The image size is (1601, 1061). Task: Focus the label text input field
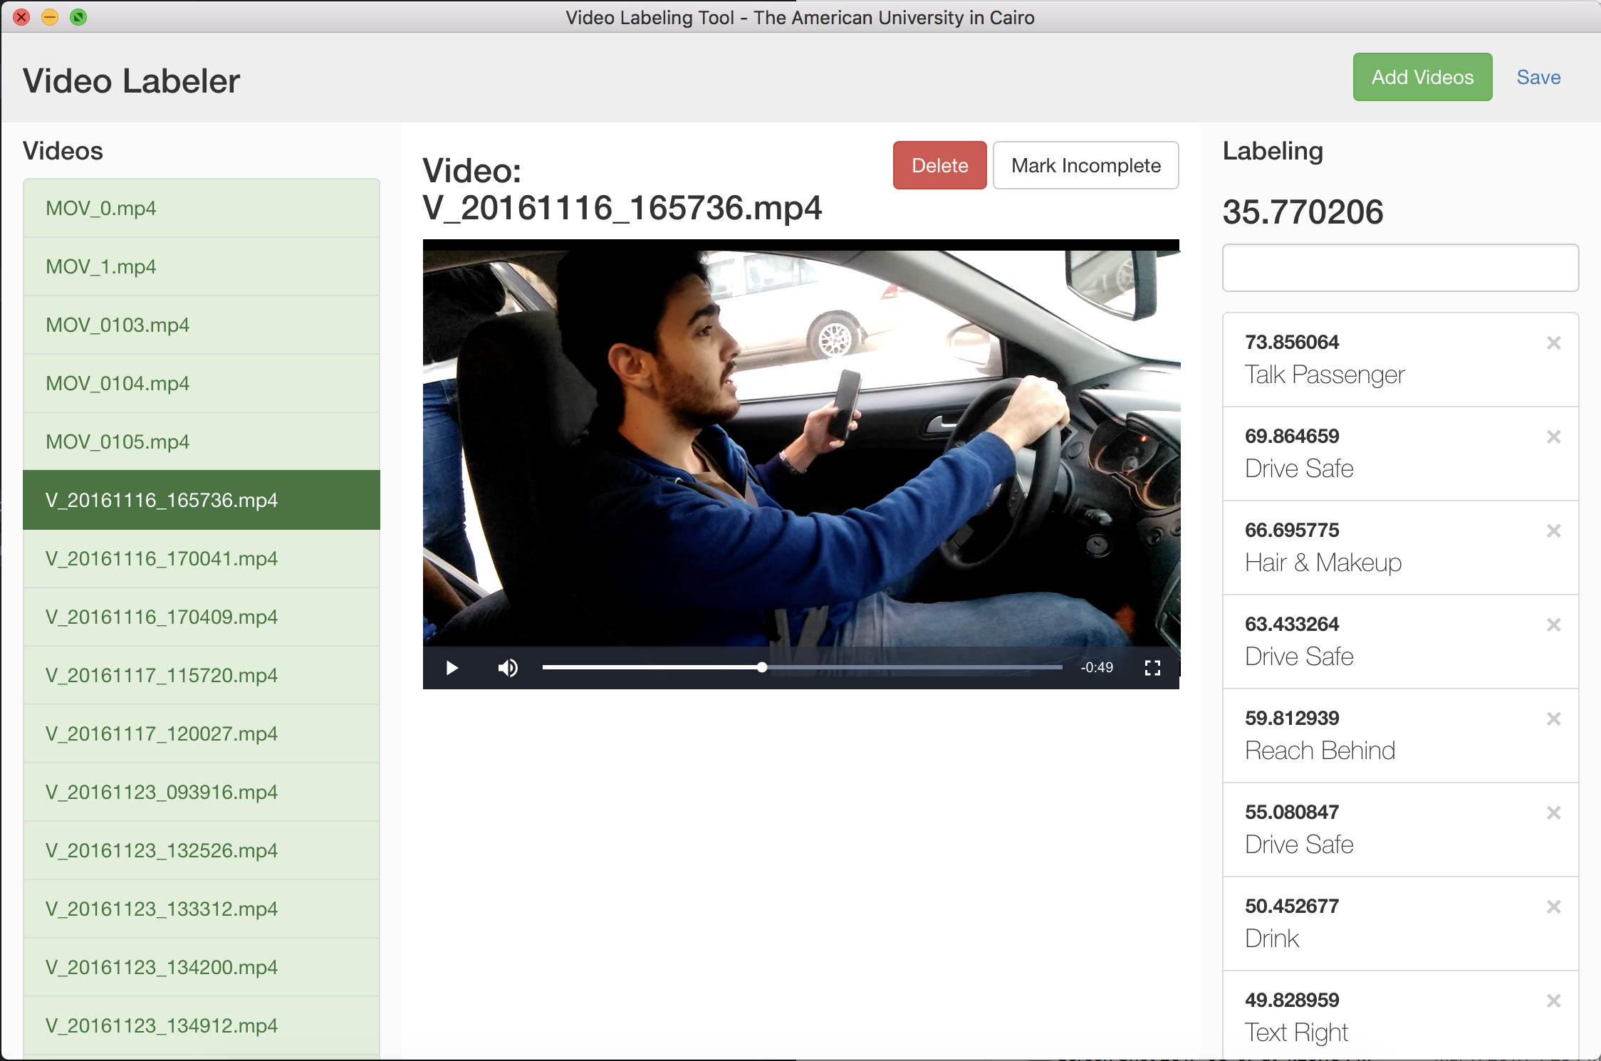[x=1400, y=268]
